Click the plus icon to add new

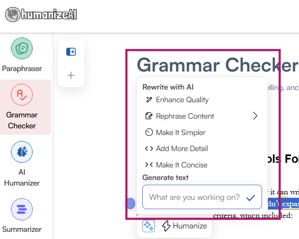pos(71,75)
